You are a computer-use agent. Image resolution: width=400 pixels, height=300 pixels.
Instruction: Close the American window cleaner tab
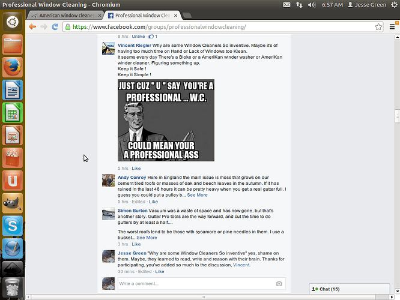click(100, 16)
